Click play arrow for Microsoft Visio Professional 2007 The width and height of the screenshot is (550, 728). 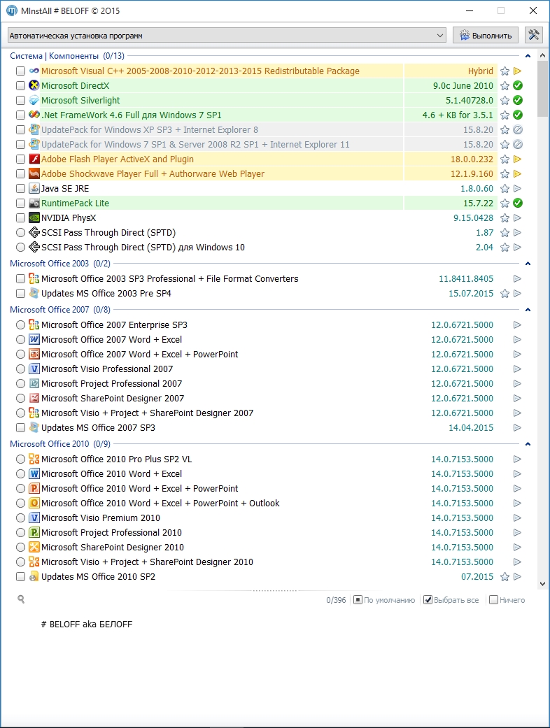click(518, 369)
